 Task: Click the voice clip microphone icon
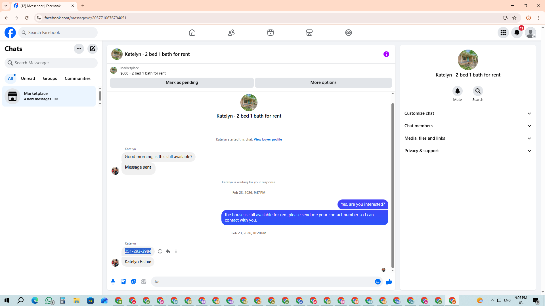[x=113, y=282]
